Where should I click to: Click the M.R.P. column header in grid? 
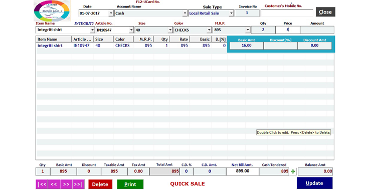143,39
